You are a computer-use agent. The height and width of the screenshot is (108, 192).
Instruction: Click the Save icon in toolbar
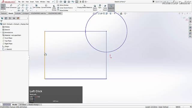point(65,2)
